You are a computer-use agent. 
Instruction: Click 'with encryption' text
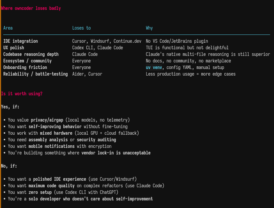coord(94,146)
